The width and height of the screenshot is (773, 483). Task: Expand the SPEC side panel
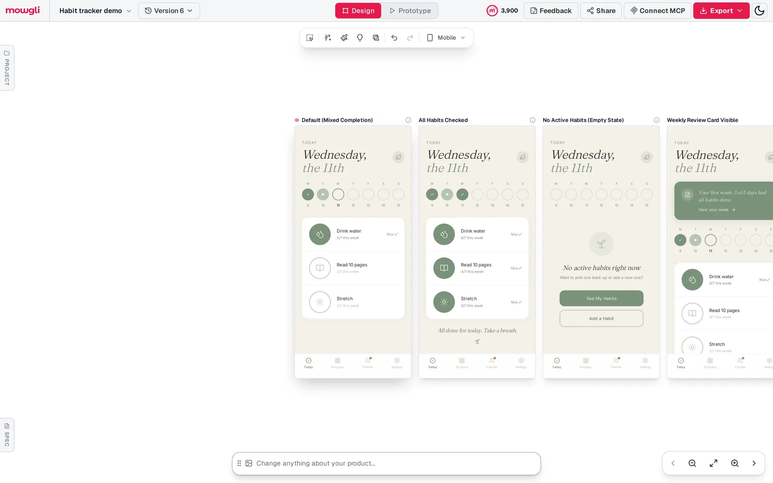click(x=7, y=435)
